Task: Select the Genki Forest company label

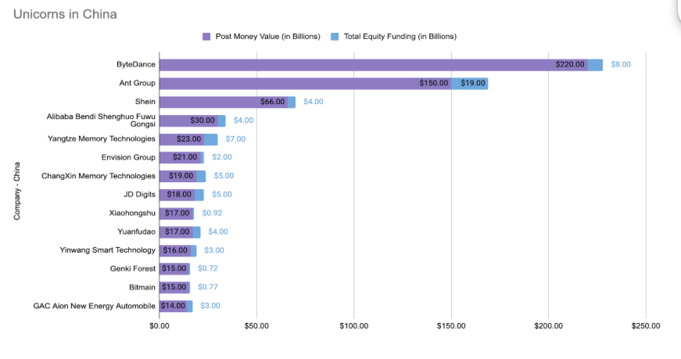Action: 132,268
